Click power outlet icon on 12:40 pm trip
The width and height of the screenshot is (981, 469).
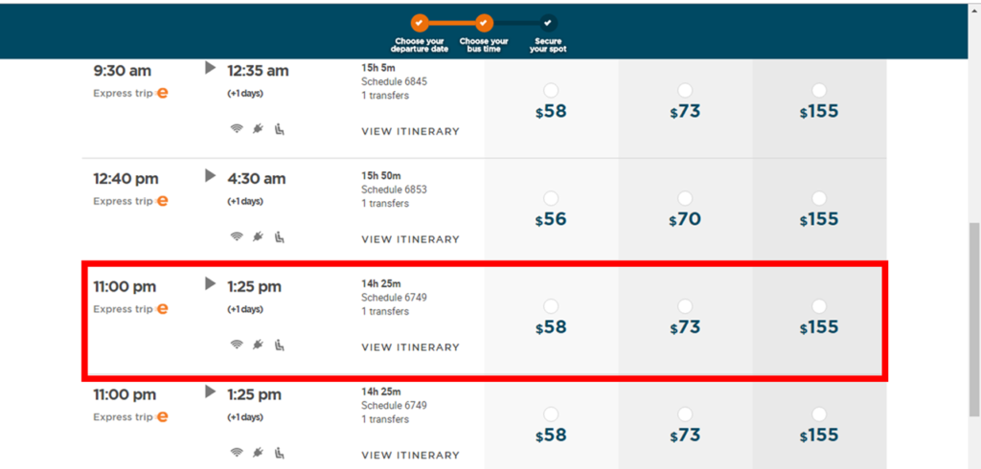(258, 236)
